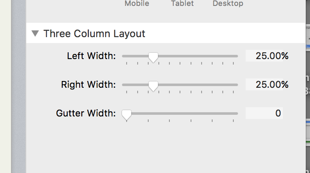
Task: Switch to the Desktop breakpoint tab
Action: [228, 4]
